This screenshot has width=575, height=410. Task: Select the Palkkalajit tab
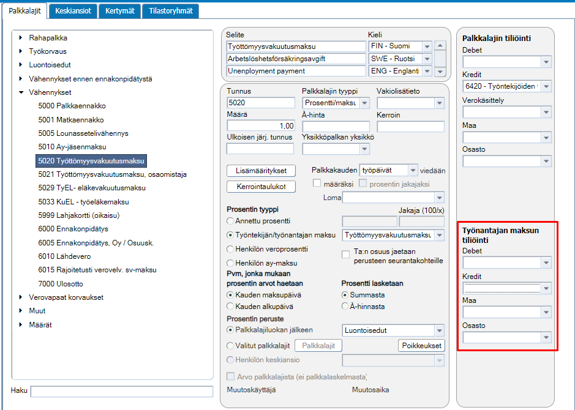pos(24,11)
